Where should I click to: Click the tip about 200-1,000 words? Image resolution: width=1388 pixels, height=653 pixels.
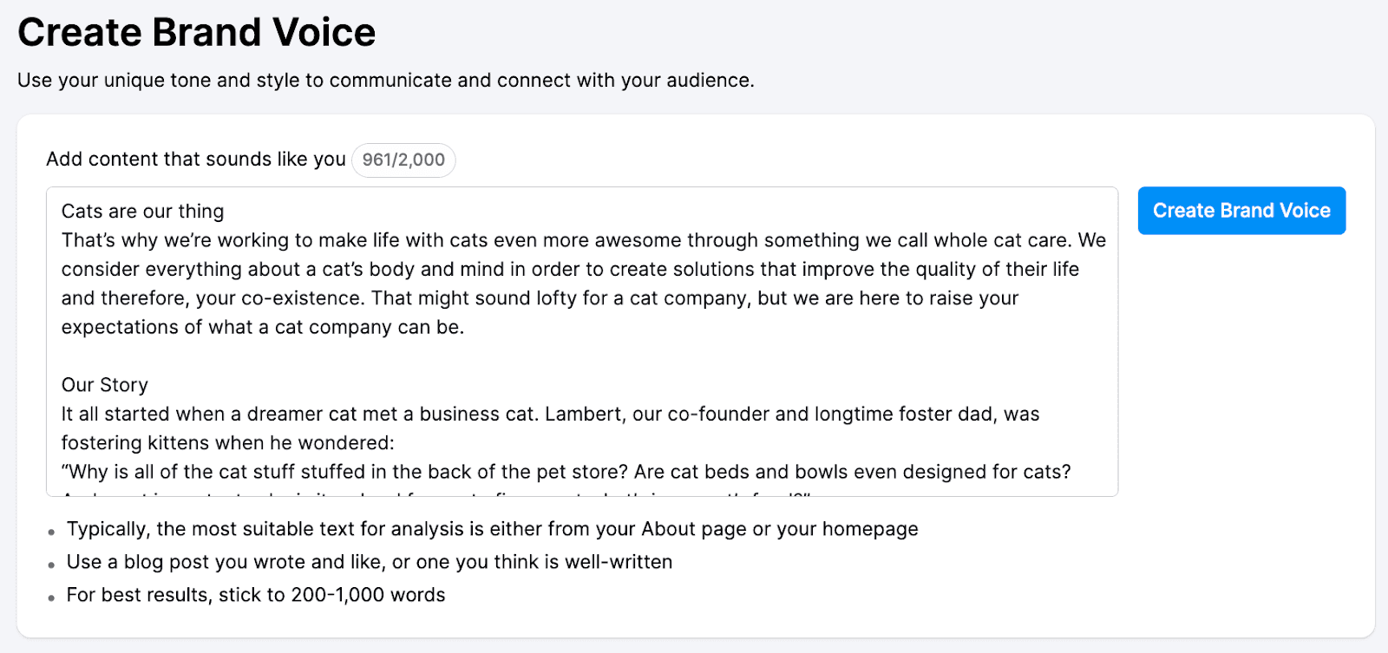255,595
